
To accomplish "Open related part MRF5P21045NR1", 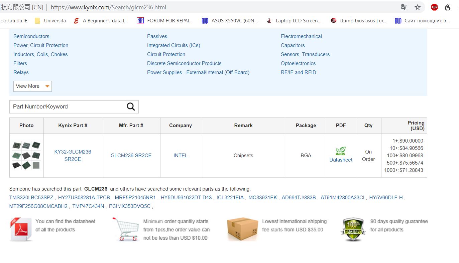I will click(x=135, y=198).
